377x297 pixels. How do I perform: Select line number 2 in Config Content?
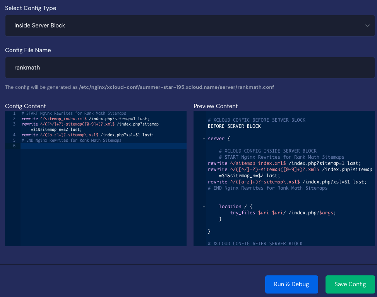point(14,119)
